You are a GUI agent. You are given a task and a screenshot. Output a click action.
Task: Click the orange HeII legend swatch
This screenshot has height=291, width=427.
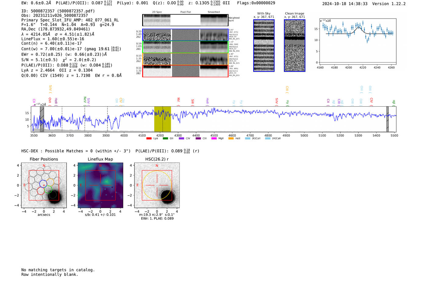tap(231, 139)
